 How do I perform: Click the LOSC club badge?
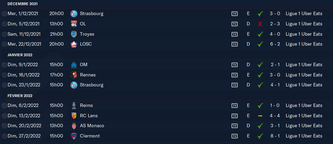tap(73, 44)
